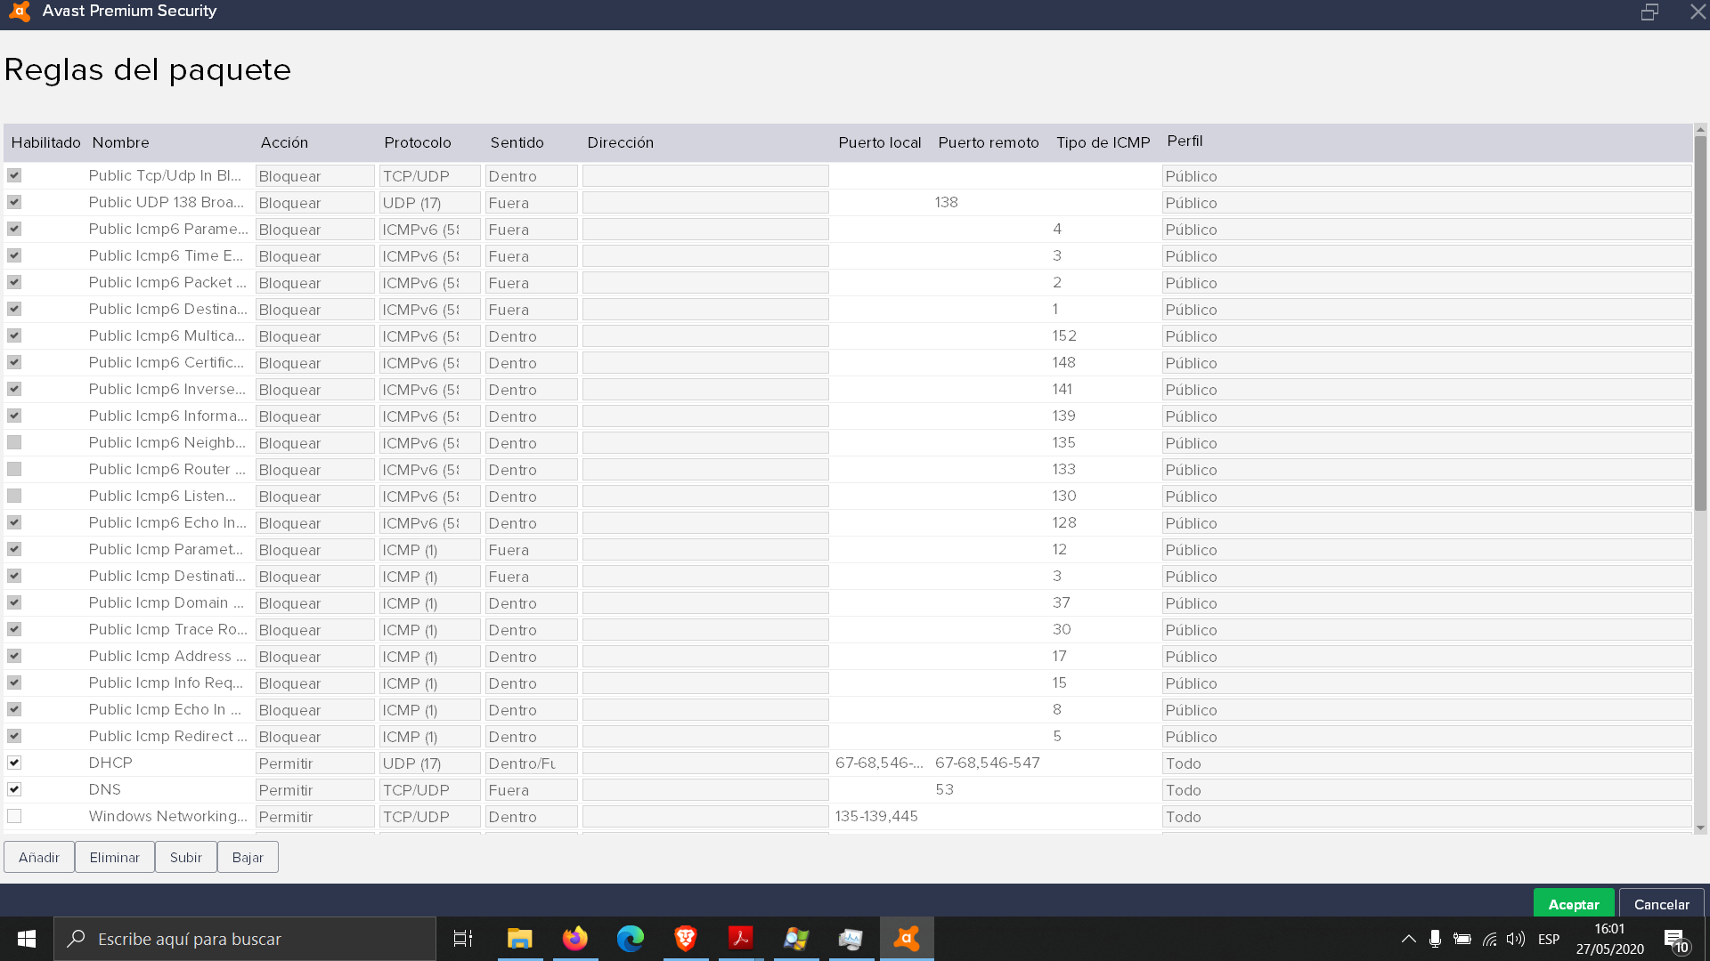Click the Protocolo column header
1710x961 pixels.
(x=417, y=142)
